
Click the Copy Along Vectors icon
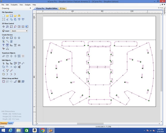click(15, 82)
